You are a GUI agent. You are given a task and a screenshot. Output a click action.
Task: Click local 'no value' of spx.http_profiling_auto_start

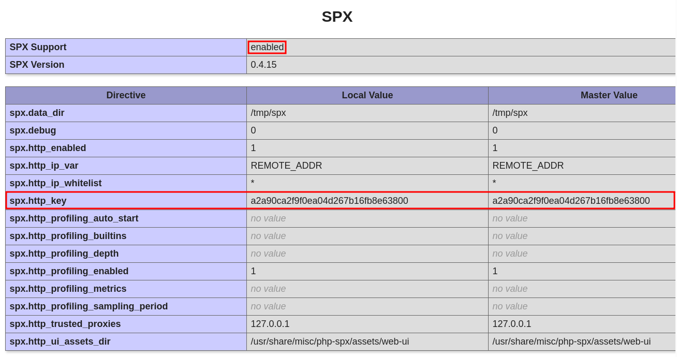(268, 218)
